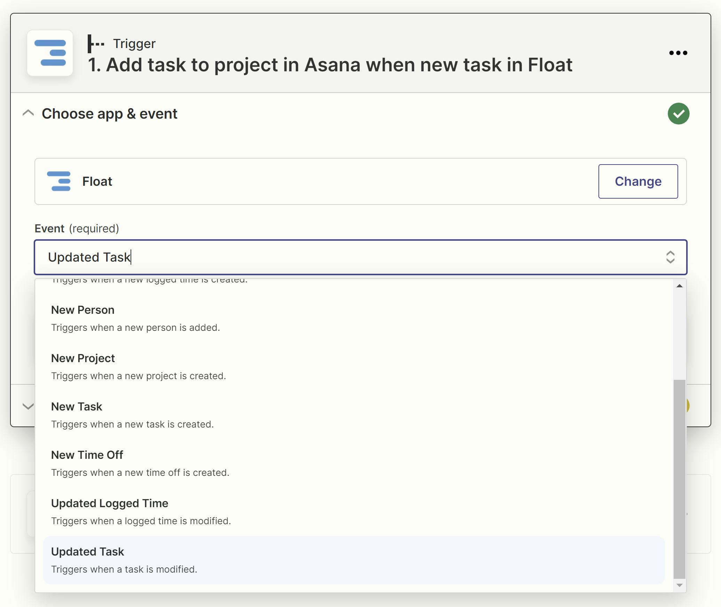Click 'Triggers when a new task is created.' text
Viewport: 721px width, 607px height.
(x=132, y=424)
